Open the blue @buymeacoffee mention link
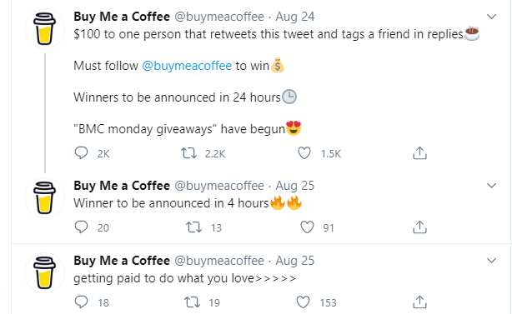Viewport: 512px width, 314px height. tap(187, 66)
